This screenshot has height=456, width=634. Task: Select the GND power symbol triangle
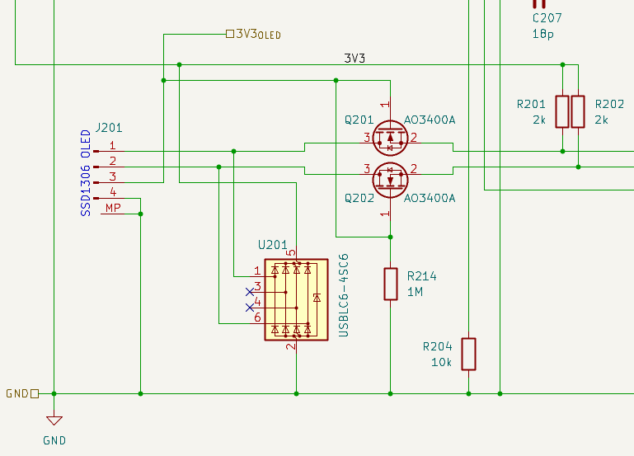click(x=54, y=419)
